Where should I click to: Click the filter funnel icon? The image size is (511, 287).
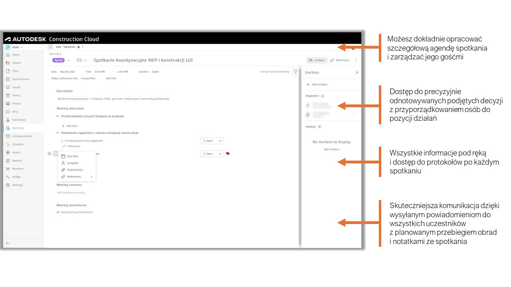[295, 72]
